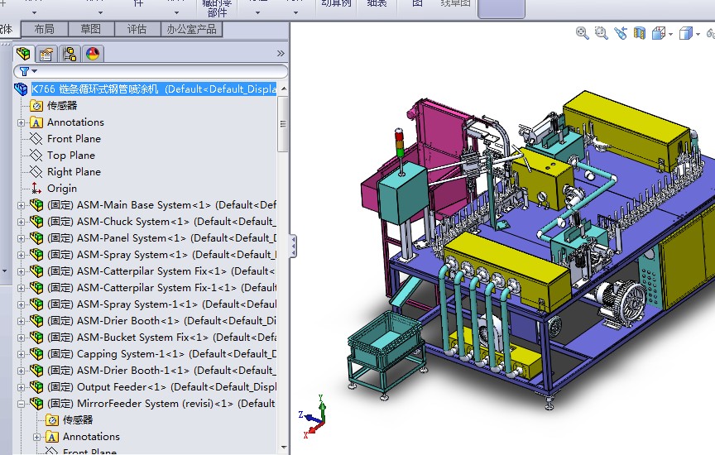
Task: Open the ConfigurationManager tab icon
Action: (x=70, y=54)
